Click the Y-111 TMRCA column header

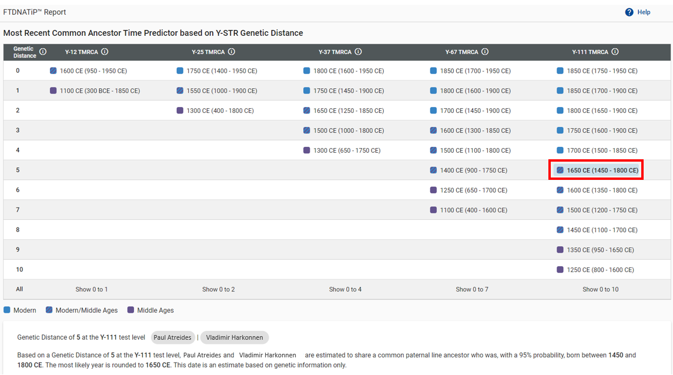[590, 52]
